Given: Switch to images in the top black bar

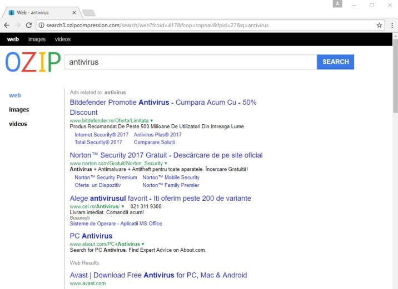Looking at the screenshot, I should [37, 39].
